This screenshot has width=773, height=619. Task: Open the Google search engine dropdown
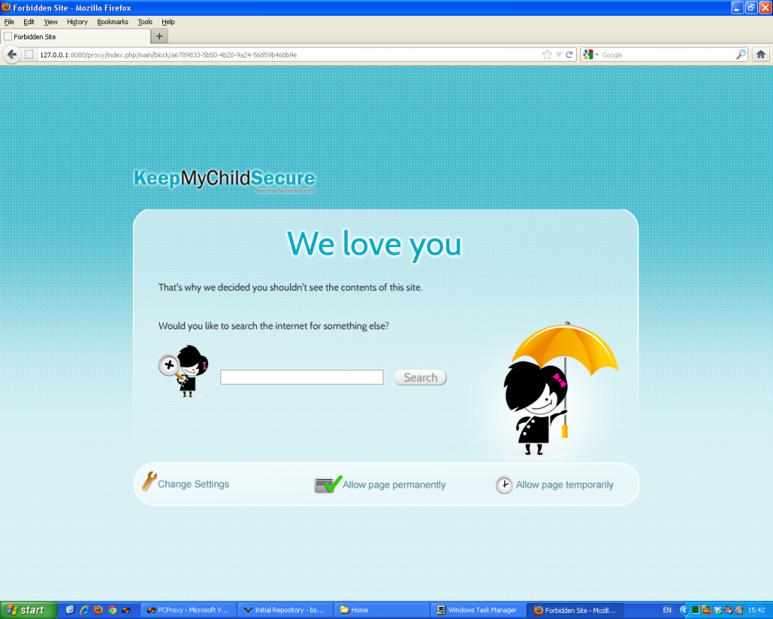pyautogui.click(x=590, y=54)
